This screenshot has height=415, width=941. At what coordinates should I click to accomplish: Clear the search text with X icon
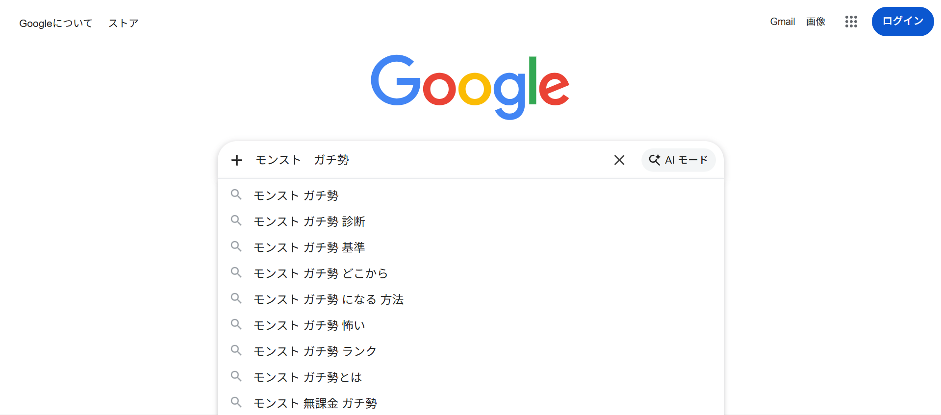(x=619, y=160)
